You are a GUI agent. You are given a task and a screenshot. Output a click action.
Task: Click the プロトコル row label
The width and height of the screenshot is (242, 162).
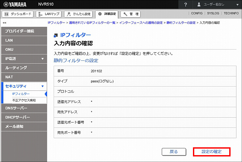(x=66, y=91)
